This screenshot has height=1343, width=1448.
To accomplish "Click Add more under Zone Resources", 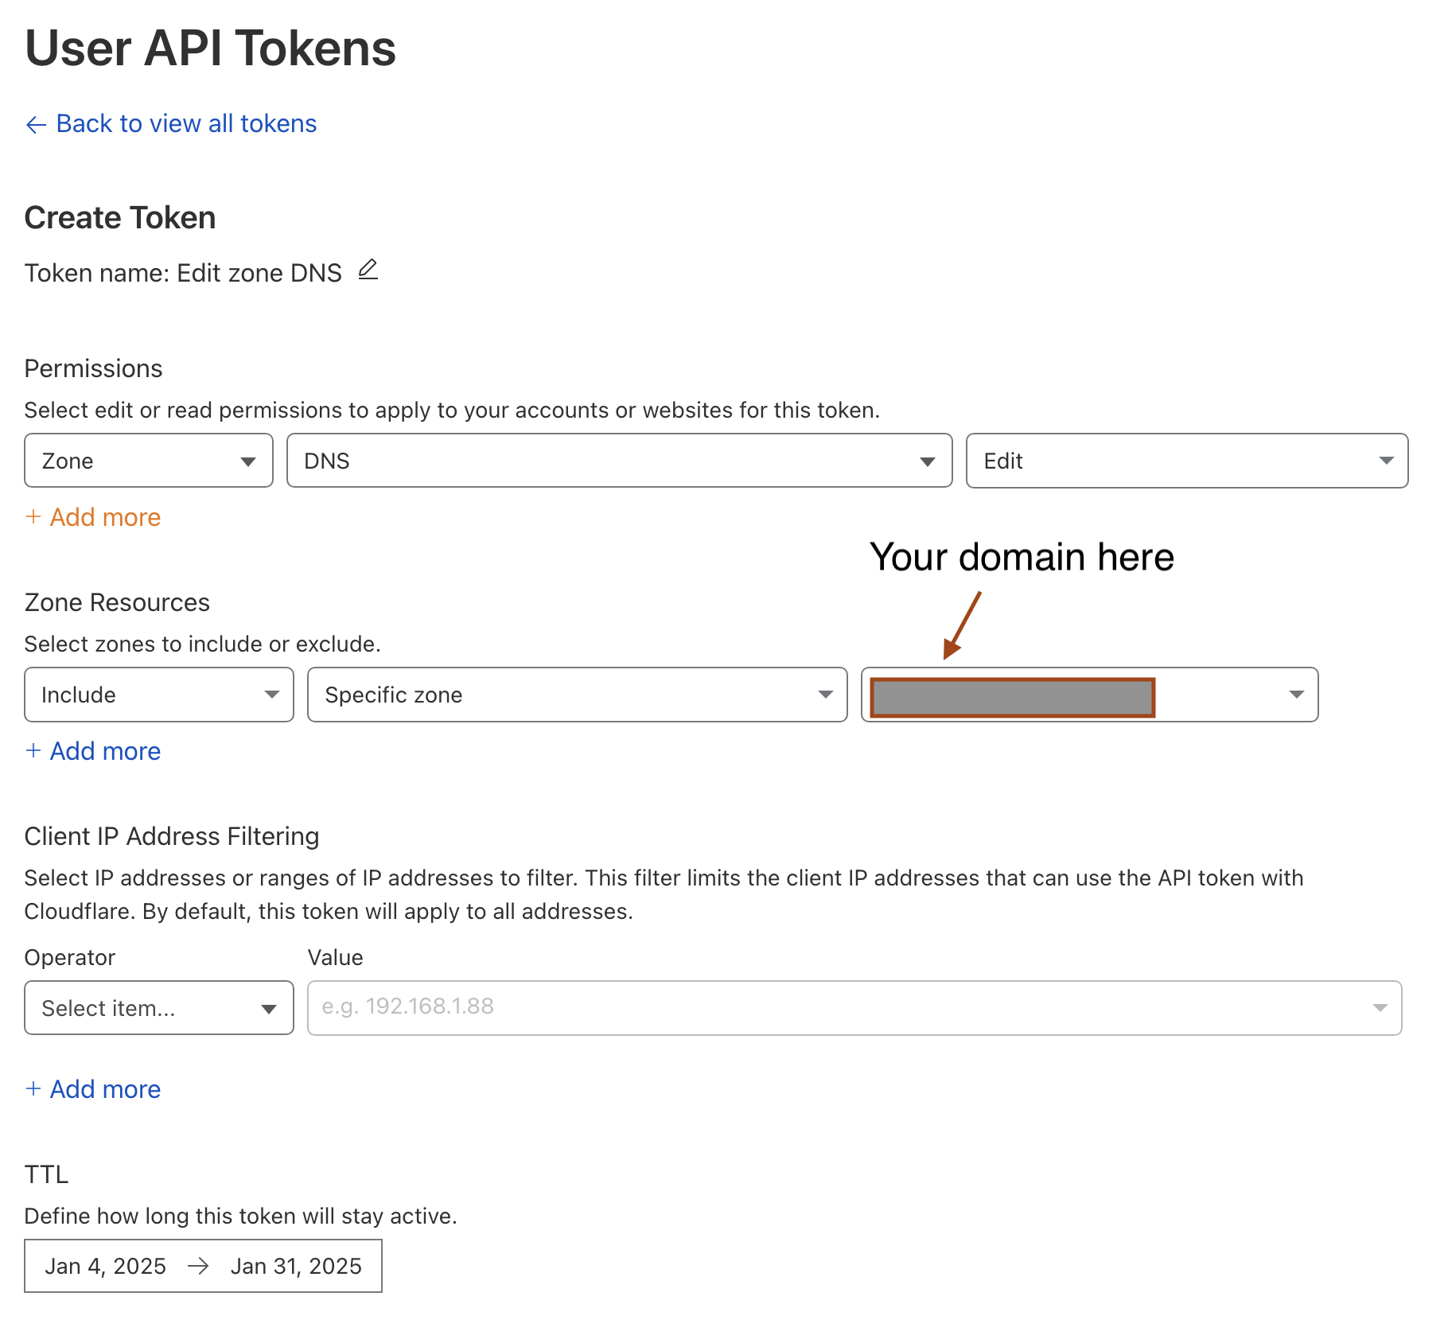I will (x=105, y=751).
